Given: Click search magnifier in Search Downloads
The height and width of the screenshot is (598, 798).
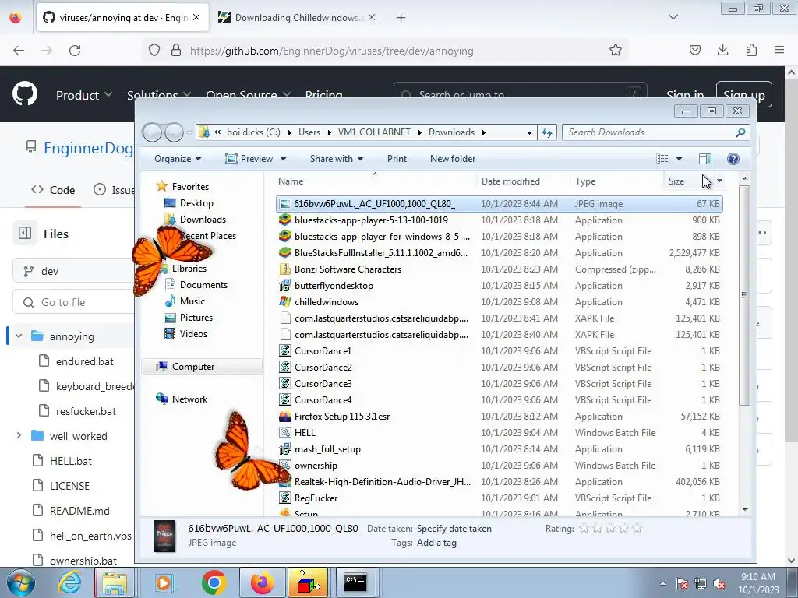Looking at the screenshot, I should [x=740, y=132].
